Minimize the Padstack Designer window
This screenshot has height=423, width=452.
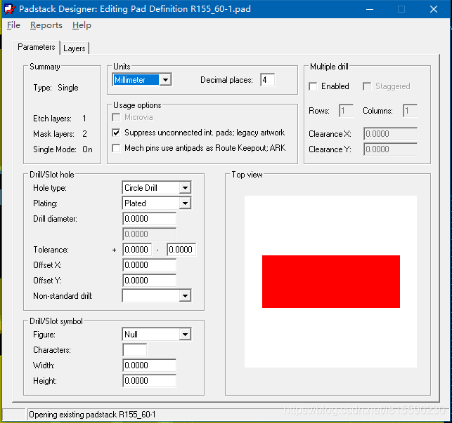pyautogui.click(x=370, y=9)
